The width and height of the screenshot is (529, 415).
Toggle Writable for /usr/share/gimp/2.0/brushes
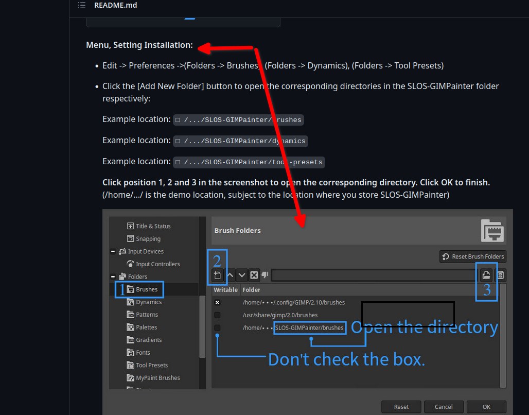[x=217, y=315]
